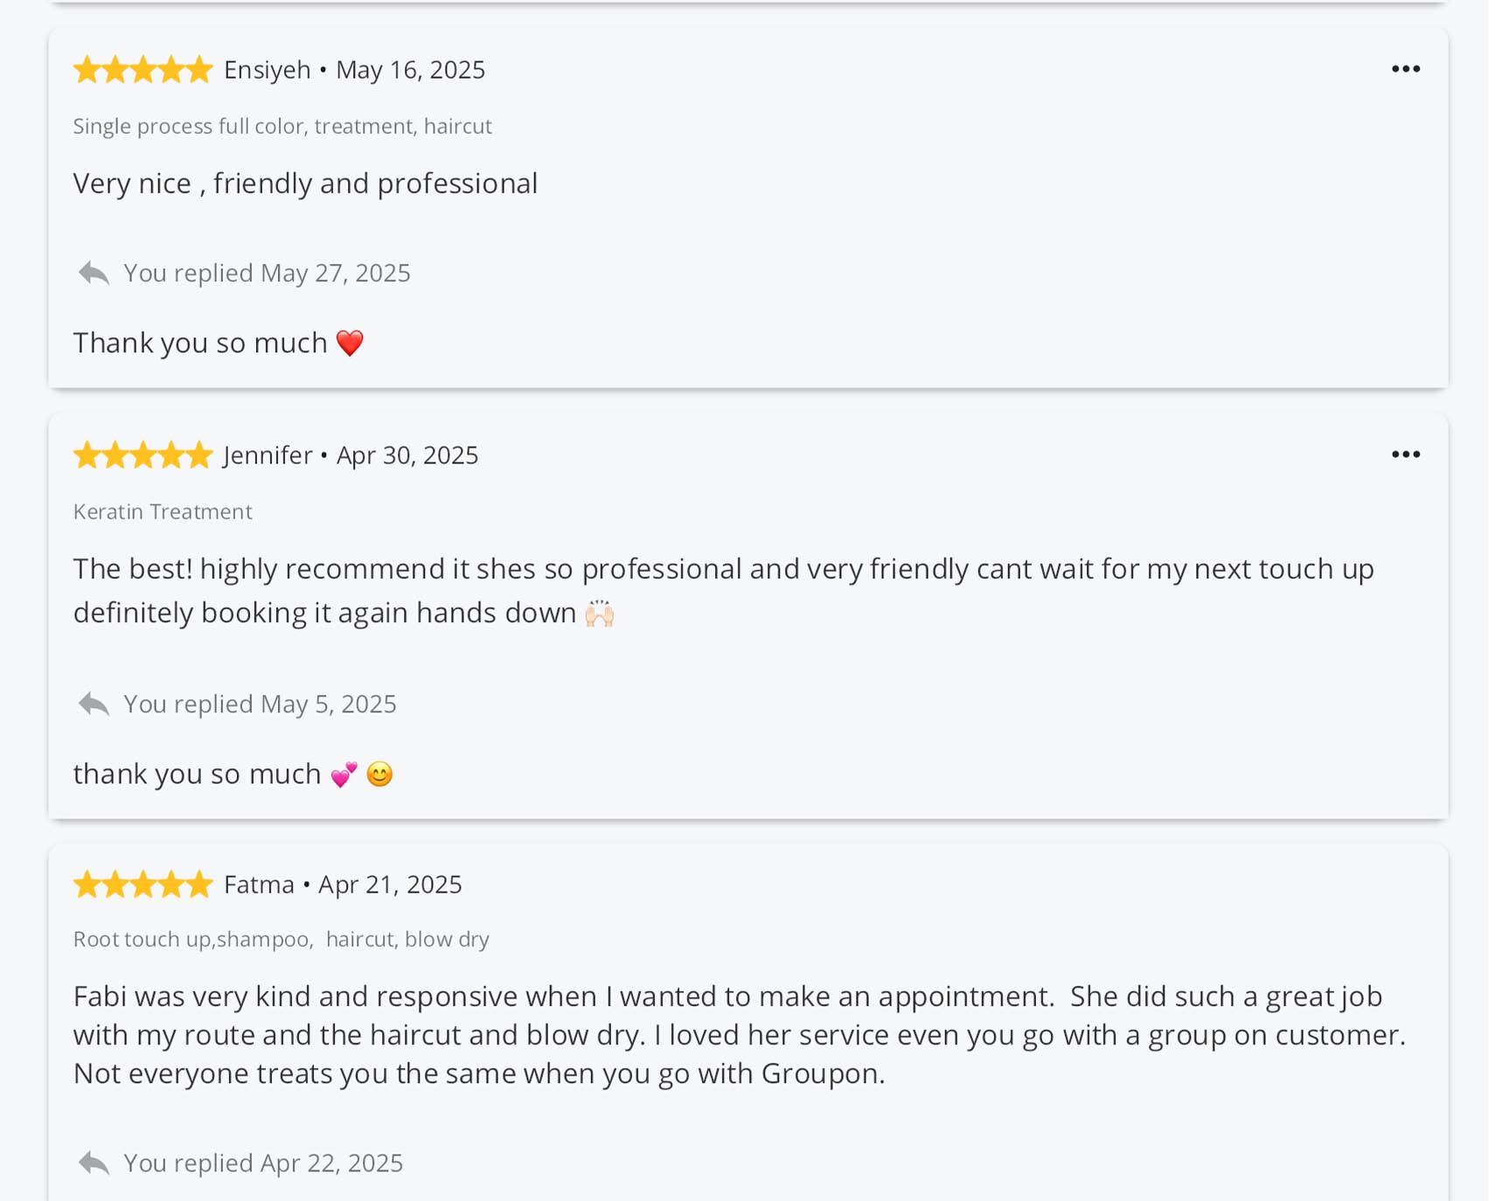Click Fatma's review text about Groupon
Viewport: 1502px width, 1201px height.
point(739,1035)
